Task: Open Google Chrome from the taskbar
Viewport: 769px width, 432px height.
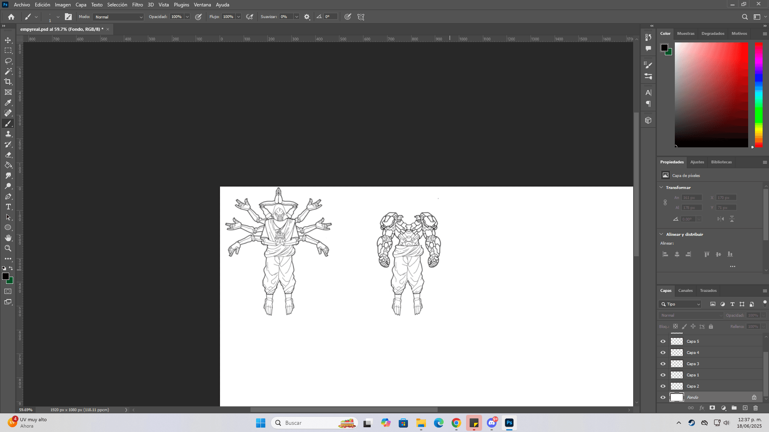Action: tap(456, 423)
